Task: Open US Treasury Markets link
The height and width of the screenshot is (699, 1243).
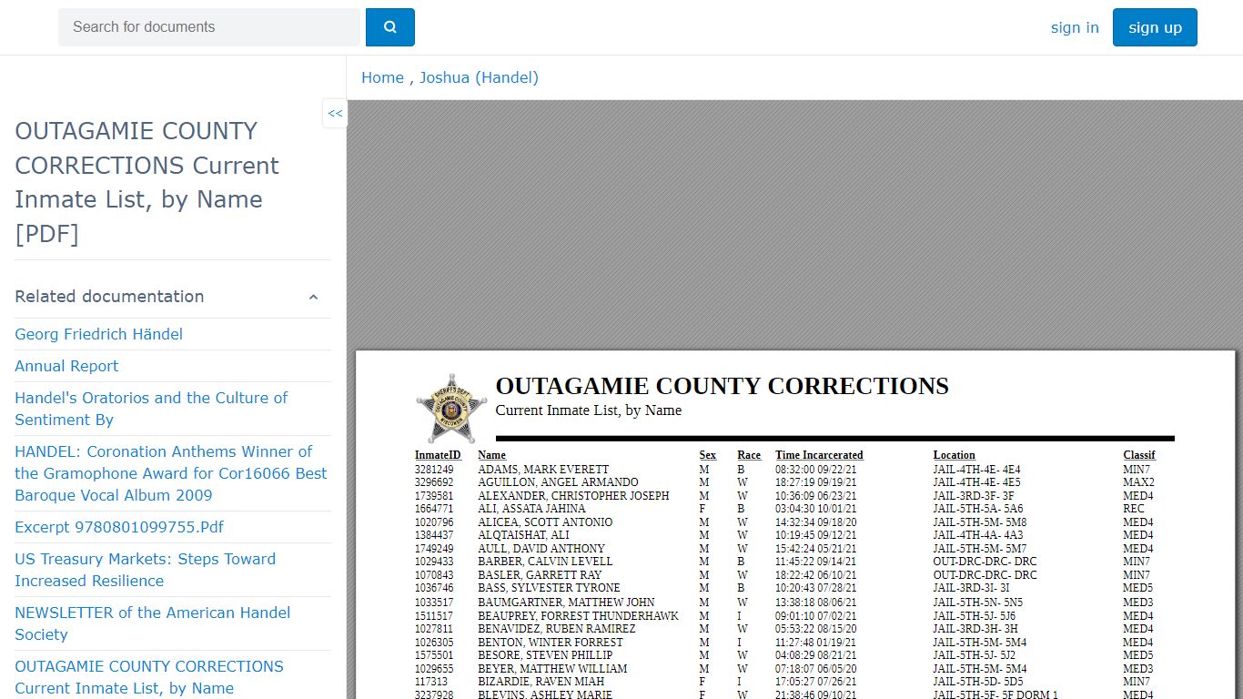Action: (145, 570)
